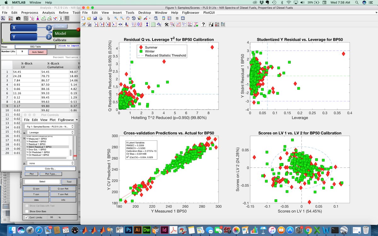378x236 pixels.
Task: Select Y Predicted 1 BP50 in the Y list
Action: 37,142
